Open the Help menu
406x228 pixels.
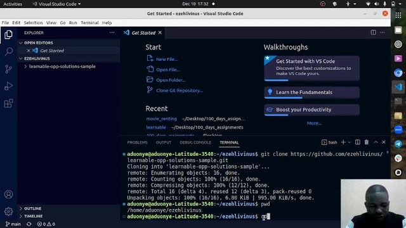(107, 23)
